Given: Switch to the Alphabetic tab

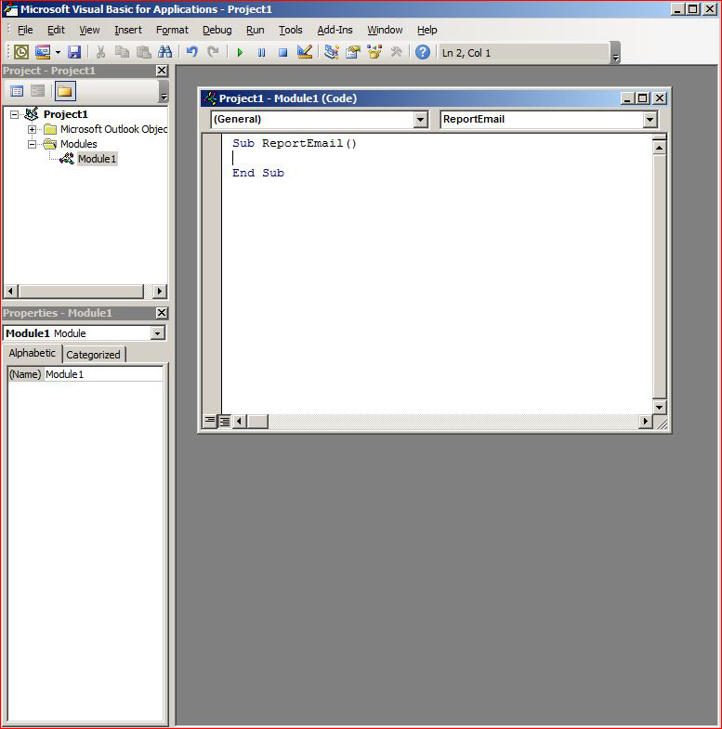Looking at the screenshot, I should click(33, 353).
